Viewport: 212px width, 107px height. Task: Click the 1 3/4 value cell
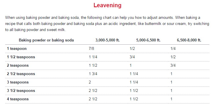point(93,74)
